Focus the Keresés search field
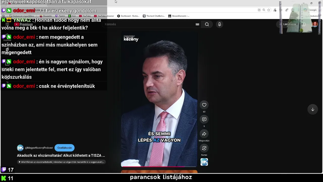Screen dimensions: 323x182 click(x=149, y=24)
